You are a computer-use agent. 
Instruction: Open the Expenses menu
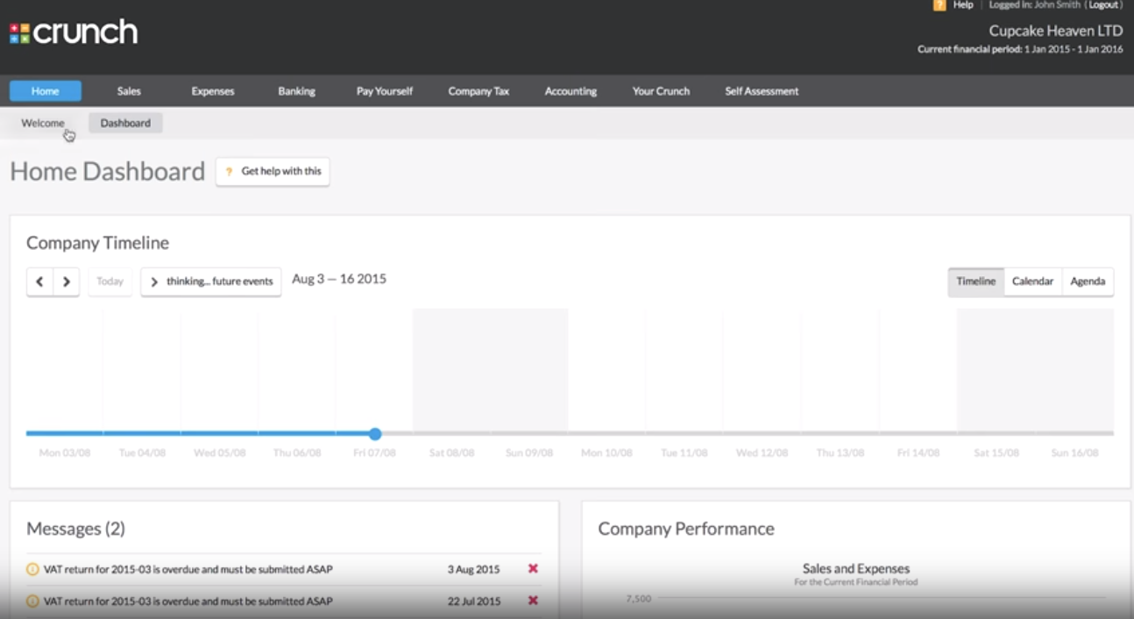coord(213,91)
